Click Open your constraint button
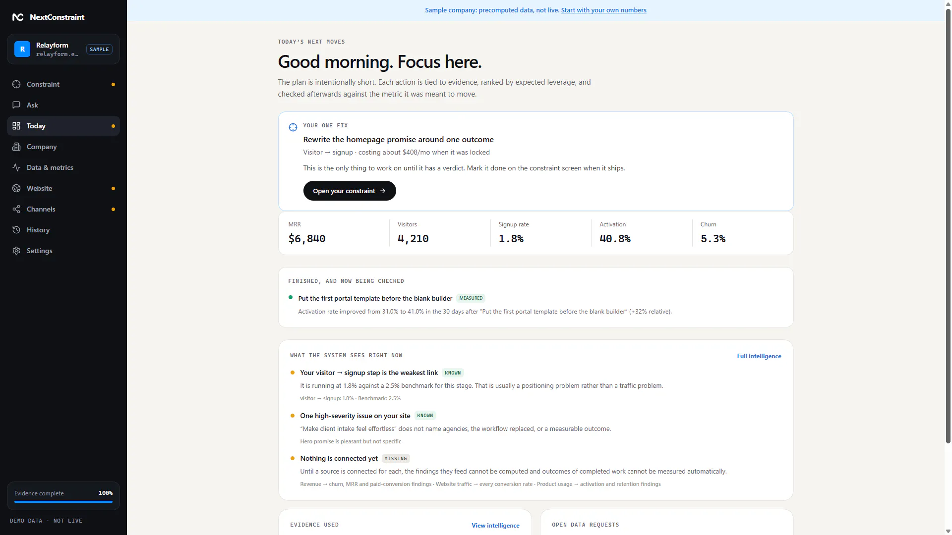The width and height of the screenshot is (952, 535). click(350, 191)
